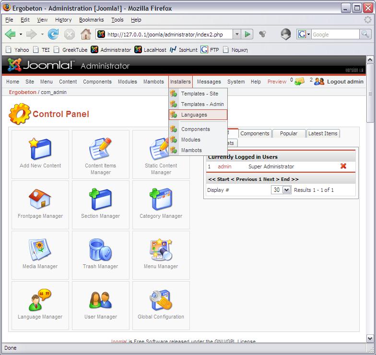Click the Joomla! logo
376x355 pixels.
tap(41, 65)
